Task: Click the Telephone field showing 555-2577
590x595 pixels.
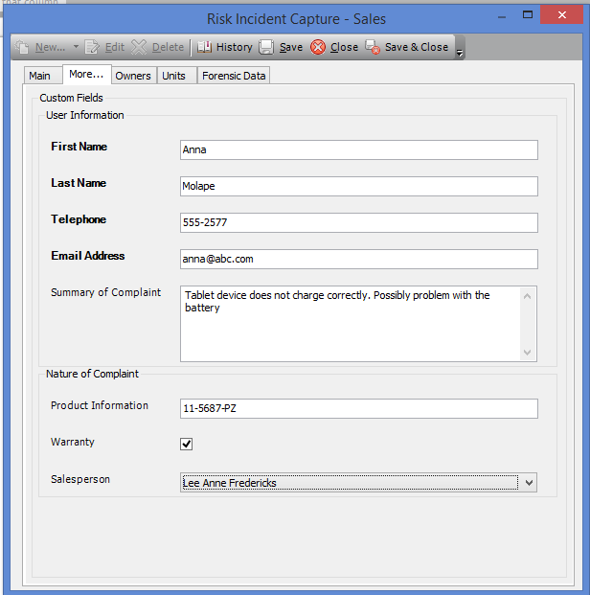Action: pyautogui.click(x=359, y=222)
